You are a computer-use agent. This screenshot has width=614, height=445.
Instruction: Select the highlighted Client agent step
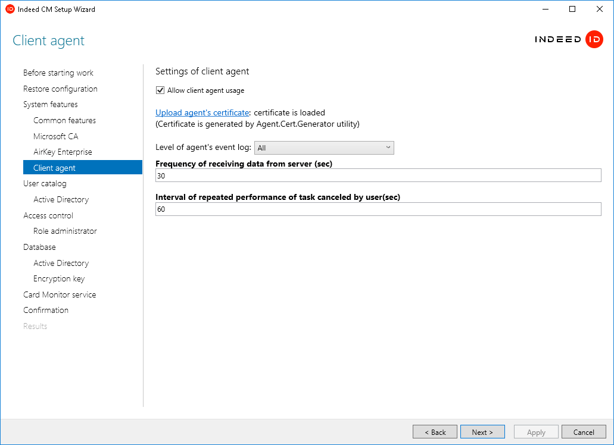tap(83, 167)
